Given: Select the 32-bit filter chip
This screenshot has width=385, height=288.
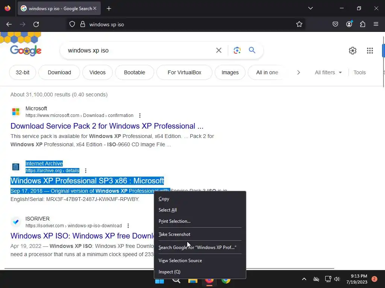Looking at the screenshot, I should coord(23,72).
